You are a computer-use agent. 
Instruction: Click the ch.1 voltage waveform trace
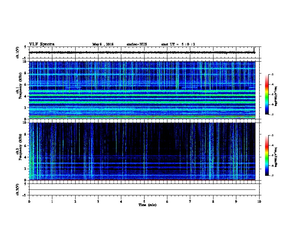142,52
